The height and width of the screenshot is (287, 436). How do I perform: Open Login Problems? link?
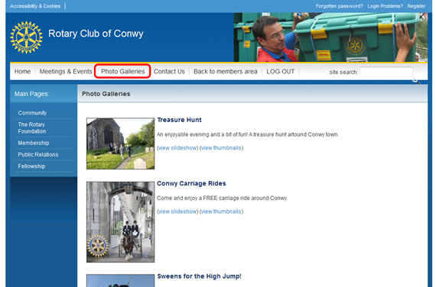[x=385, y=6]
